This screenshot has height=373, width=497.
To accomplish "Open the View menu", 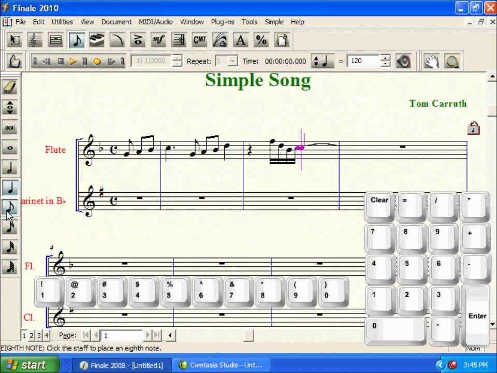I will click(87, 22).
